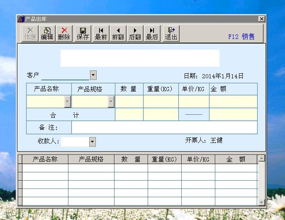The width and height of the screenshot is (285, 220).
Task: Click the 重量(KG) weight entry cell
Action: [161, 102]
